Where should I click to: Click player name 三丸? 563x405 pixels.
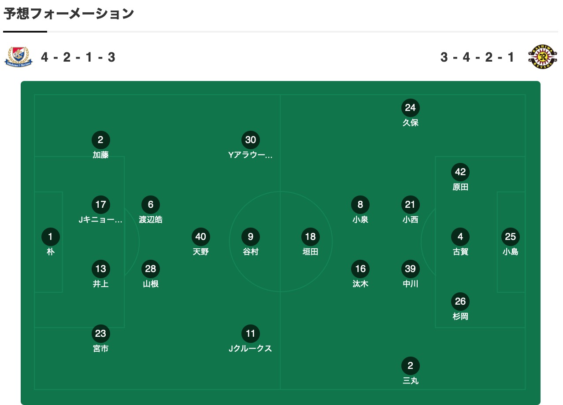tap(411, 381)
